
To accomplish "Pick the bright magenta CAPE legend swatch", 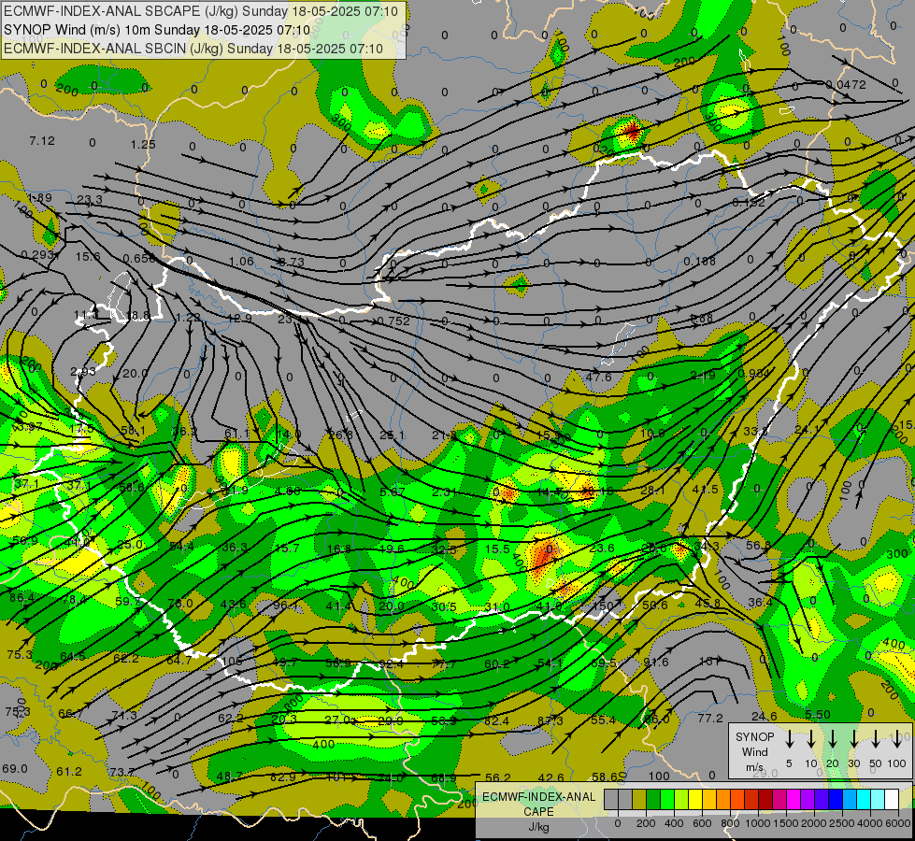I will (793, 800).
